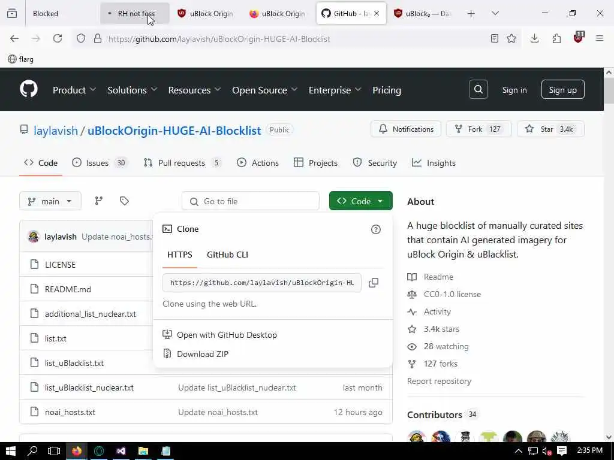The width and height of the screenshot is (614, 460).
Task: Open the Insights tab
Action: click(x=434, y=163)
